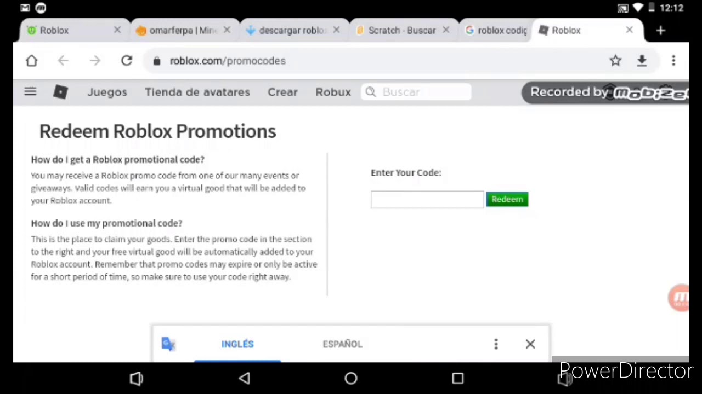Tap the Google Translate icon
702x394 pixels.
pyautogui.click(x=168, y=344)
